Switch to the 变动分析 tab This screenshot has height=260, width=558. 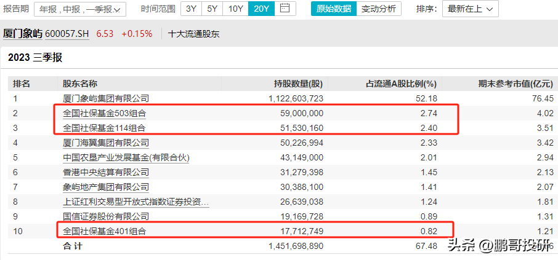click(x=379, y=9)
